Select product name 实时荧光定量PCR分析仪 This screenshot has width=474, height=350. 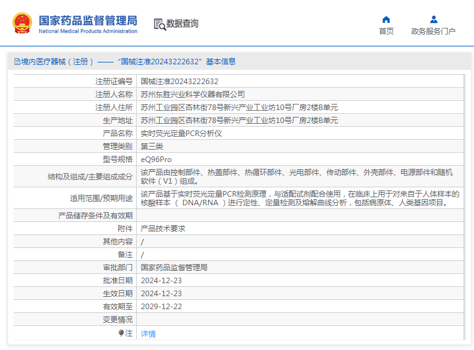(181, 133)
